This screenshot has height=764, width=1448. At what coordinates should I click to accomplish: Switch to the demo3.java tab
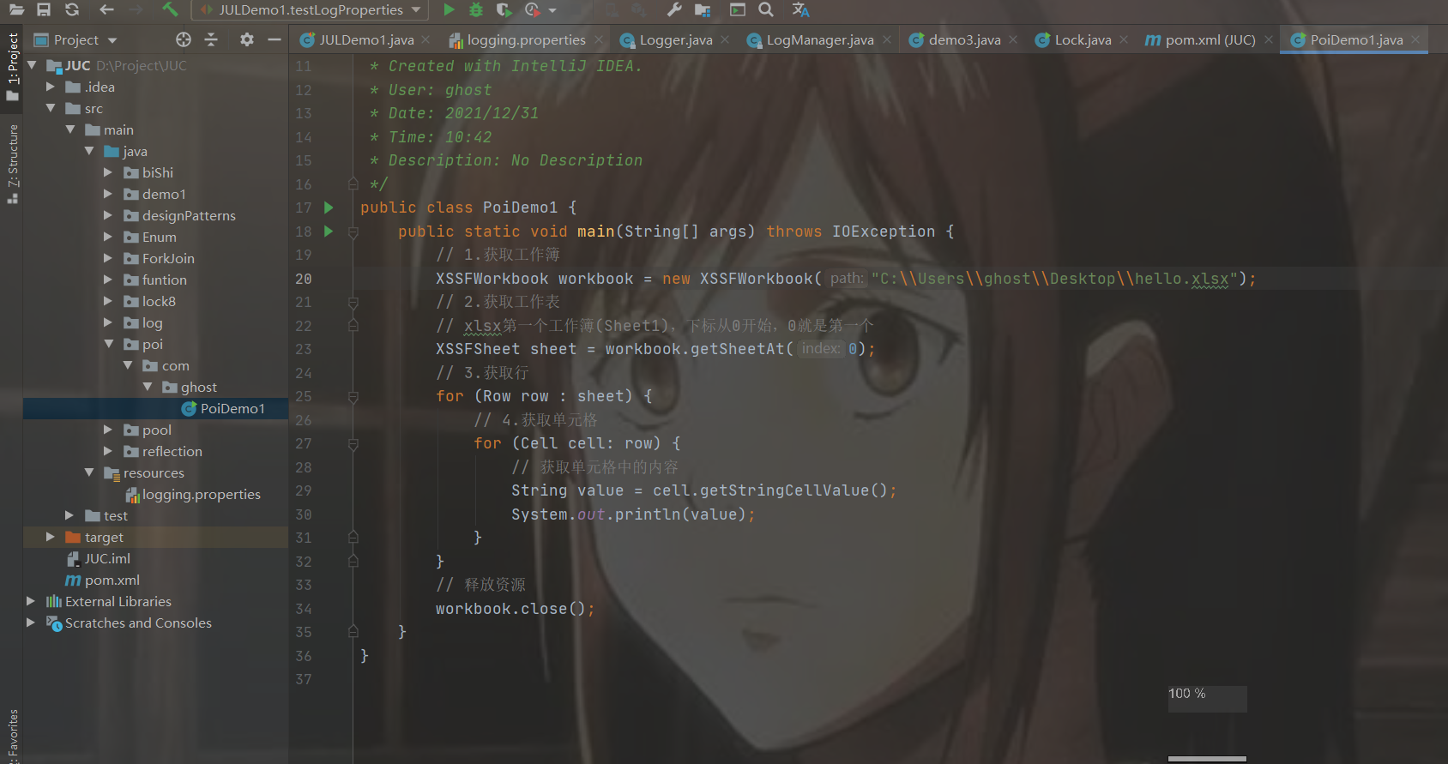tap(964, 39)
